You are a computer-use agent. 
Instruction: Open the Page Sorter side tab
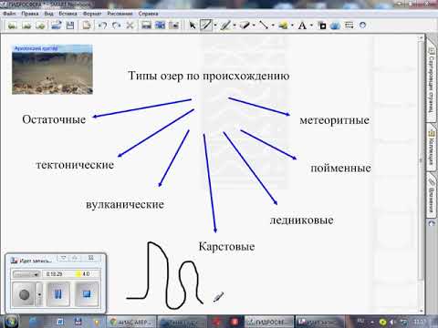(432, 80)
